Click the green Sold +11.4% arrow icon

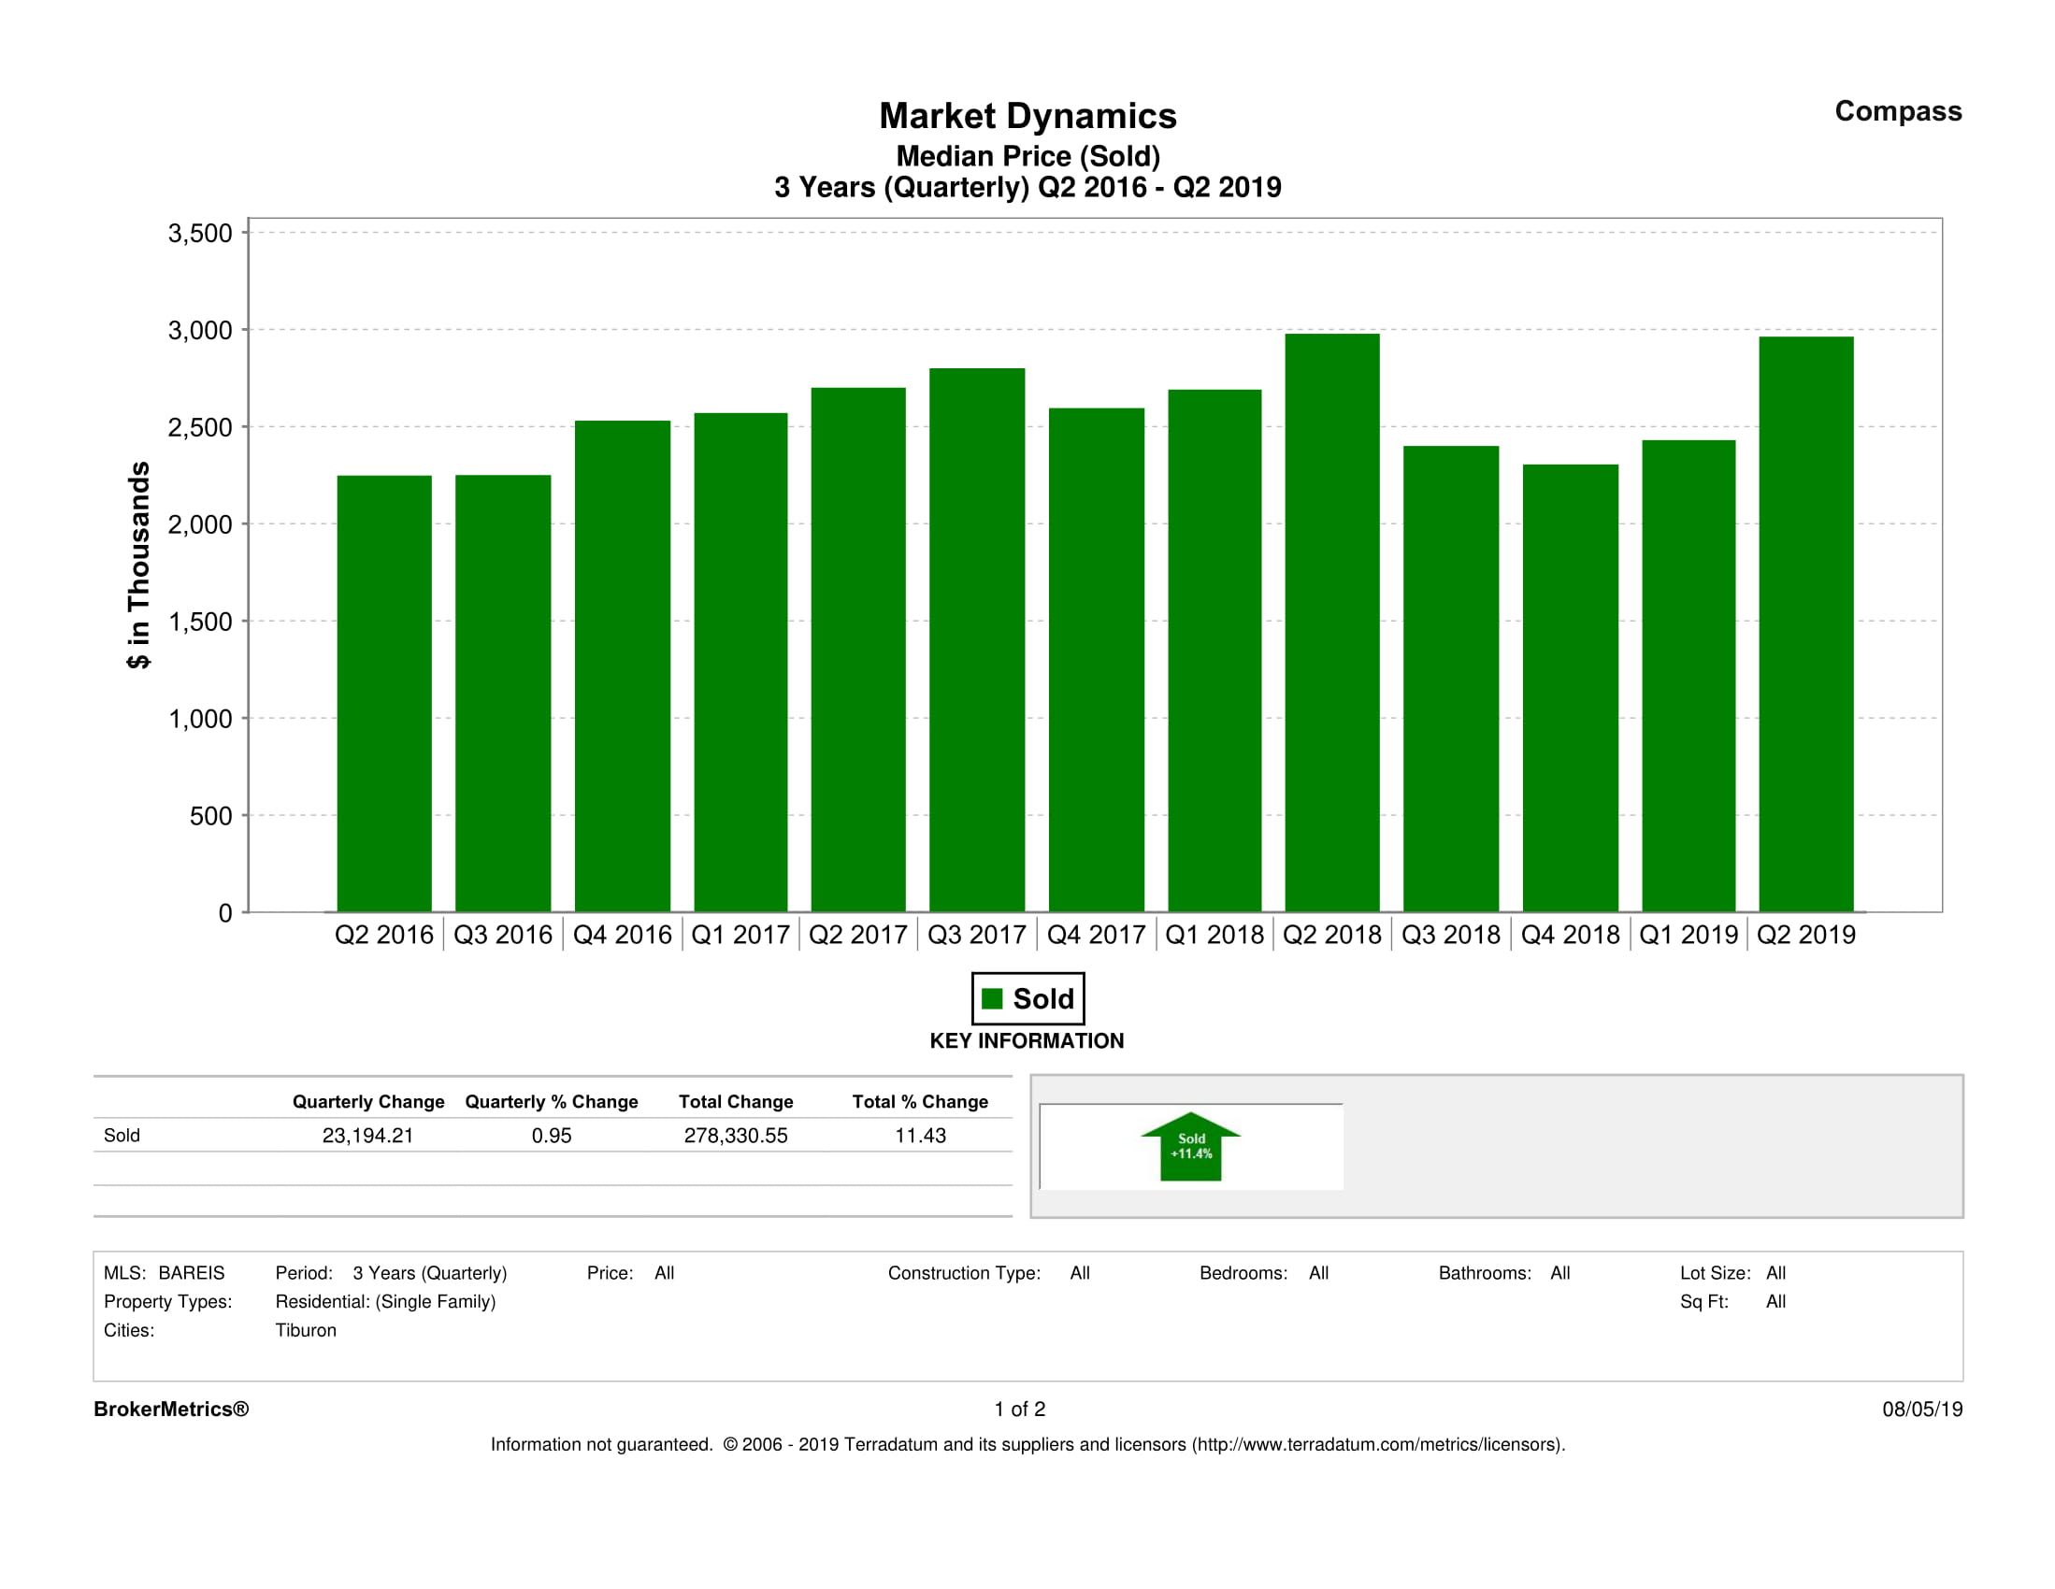[x=1190, y=1147]
